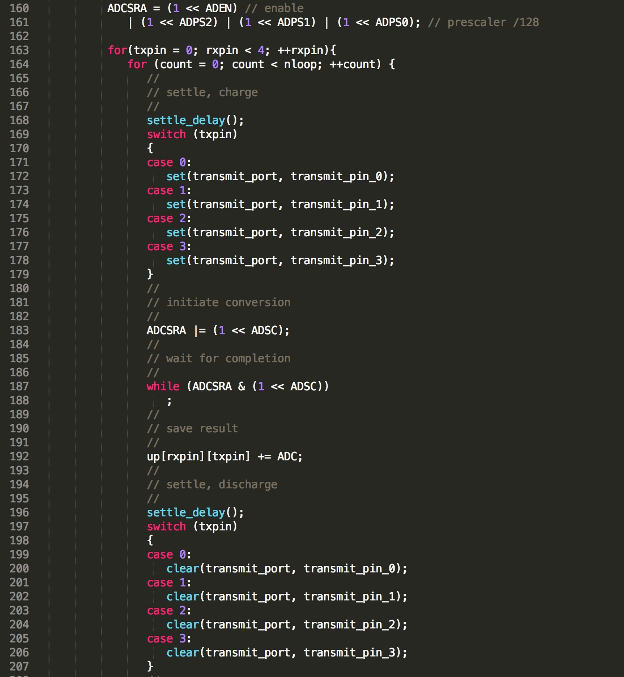Click 'settle_delay' on line 196
Image resolution: width=624 pixels, height=677 pixels.
click(x=186, y=513)
